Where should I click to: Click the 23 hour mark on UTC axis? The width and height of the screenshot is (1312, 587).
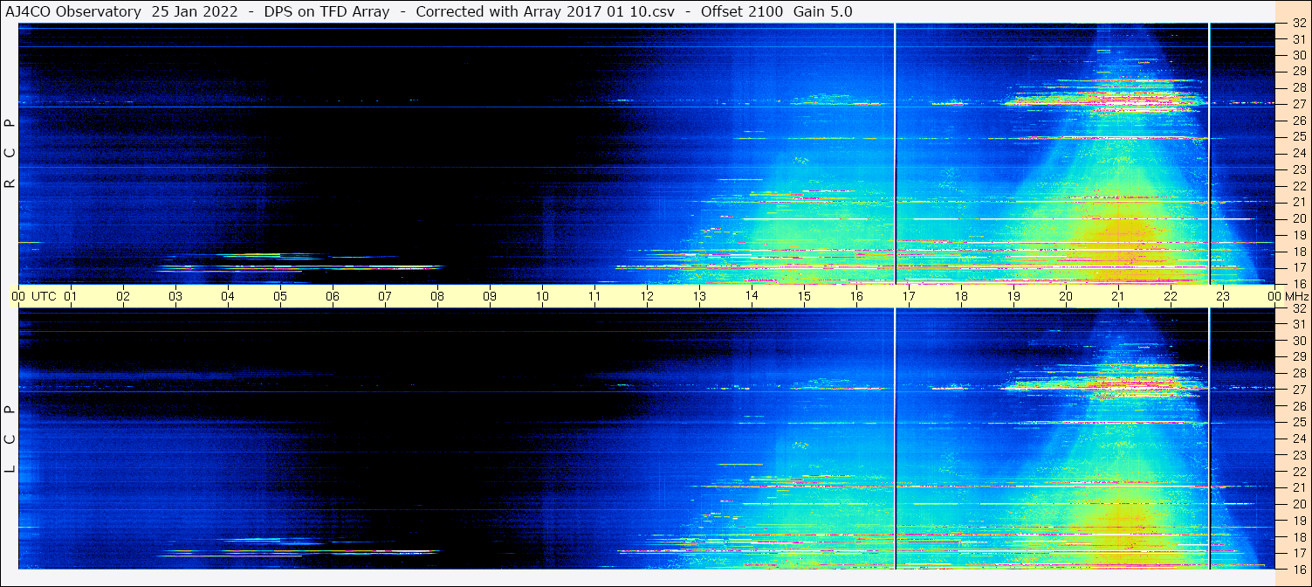(x=1223, y=296)
